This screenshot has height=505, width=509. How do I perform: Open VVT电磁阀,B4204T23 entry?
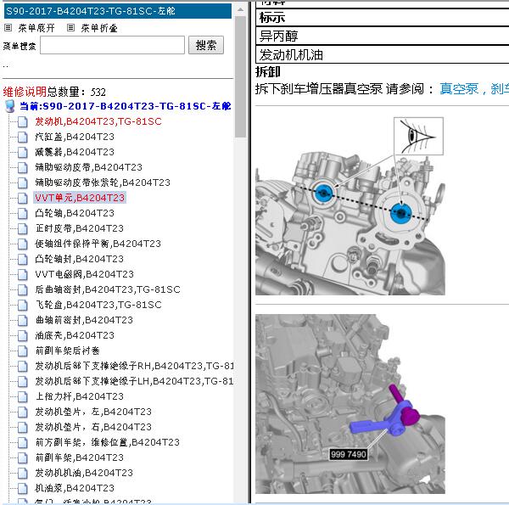[x=84, y=274]
